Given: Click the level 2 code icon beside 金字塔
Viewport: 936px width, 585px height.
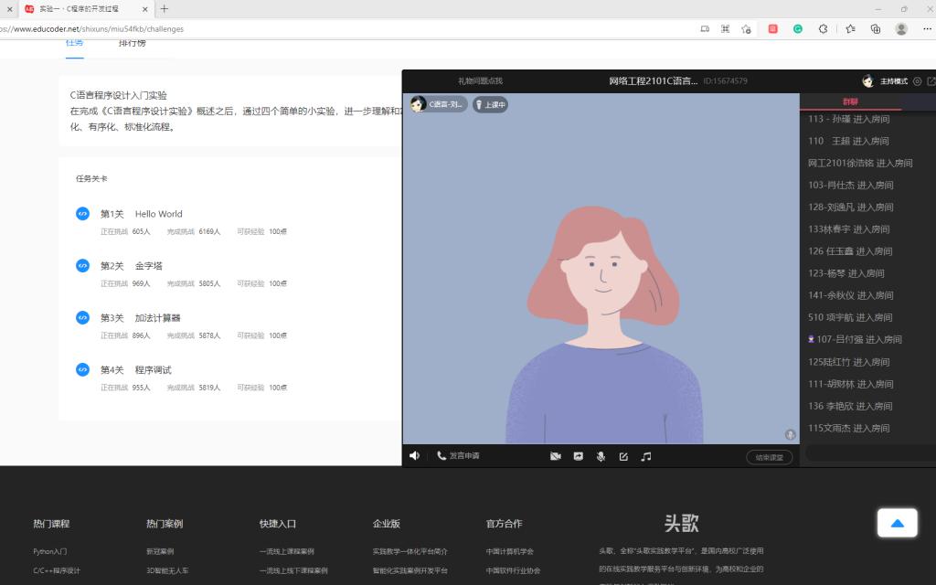Looking at the screenshot, I should click(82, 265).
